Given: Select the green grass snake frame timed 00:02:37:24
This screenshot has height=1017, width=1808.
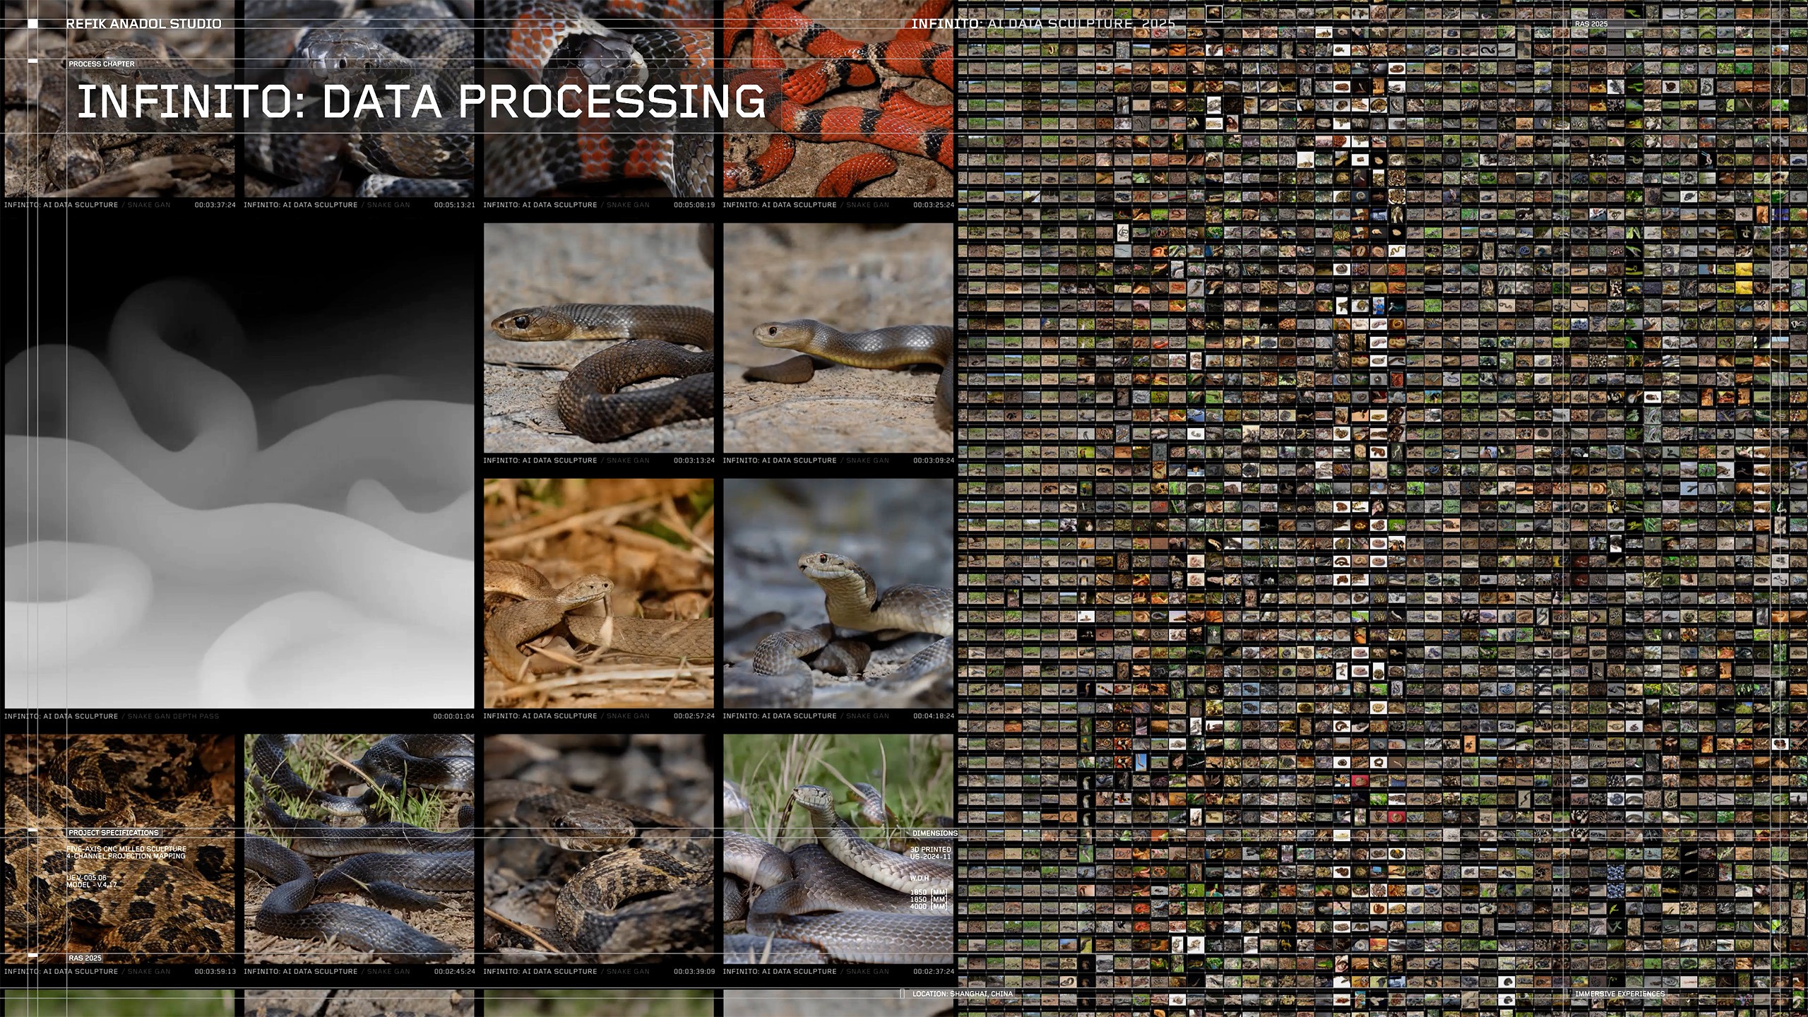Looking at the screenshot, I should pos(838,847).
